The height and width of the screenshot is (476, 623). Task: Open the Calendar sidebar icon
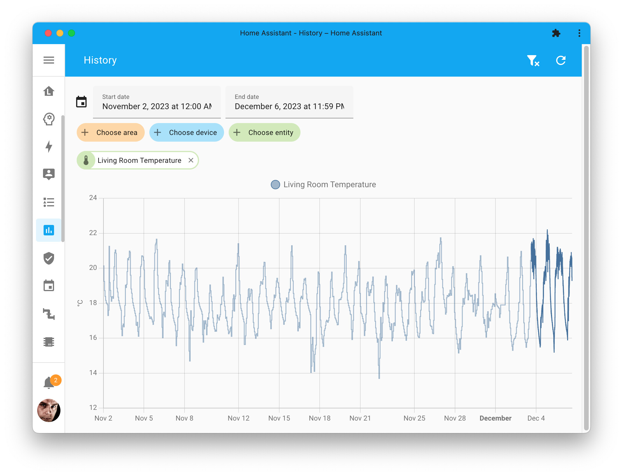point(49,286)
